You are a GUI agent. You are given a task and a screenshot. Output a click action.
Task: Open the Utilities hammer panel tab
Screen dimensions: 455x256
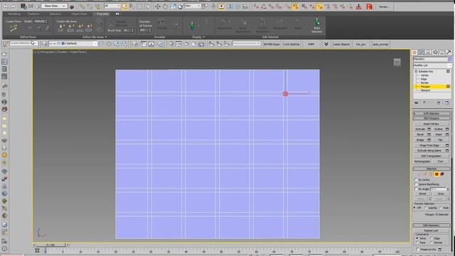(x=449, y=52)
